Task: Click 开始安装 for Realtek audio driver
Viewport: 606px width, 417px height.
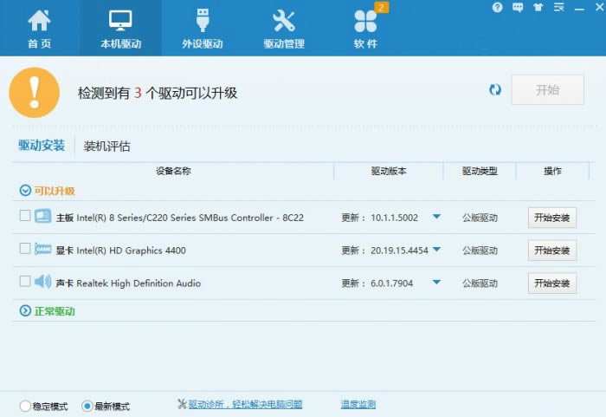Action: (x=552, y=283)
